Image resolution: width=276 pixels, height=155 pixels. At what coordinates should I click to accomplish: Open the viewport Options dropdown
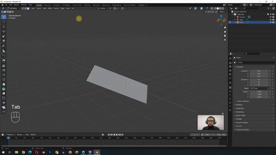[223, 12]
